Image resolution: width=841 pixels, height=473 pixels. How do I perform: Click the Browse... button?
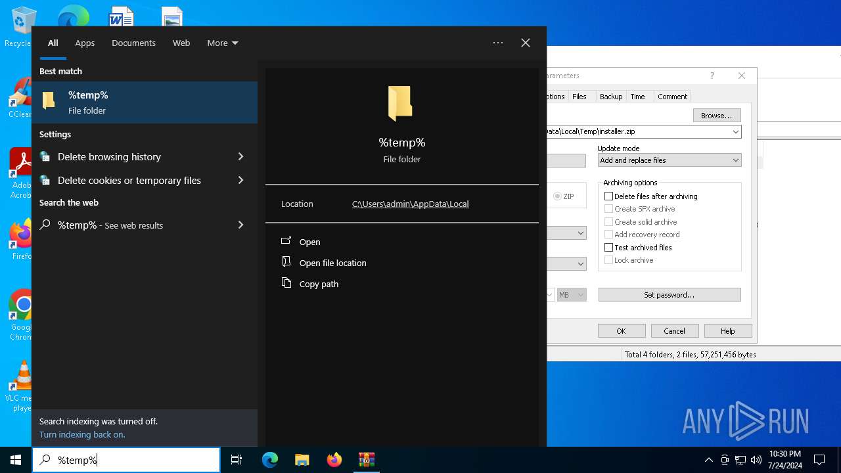(x=717, y=116)
